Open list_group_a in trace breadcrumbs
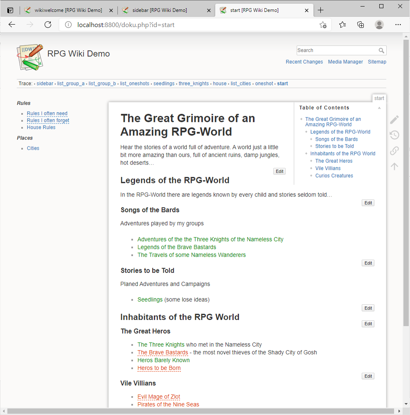 [x=71, y=84]
